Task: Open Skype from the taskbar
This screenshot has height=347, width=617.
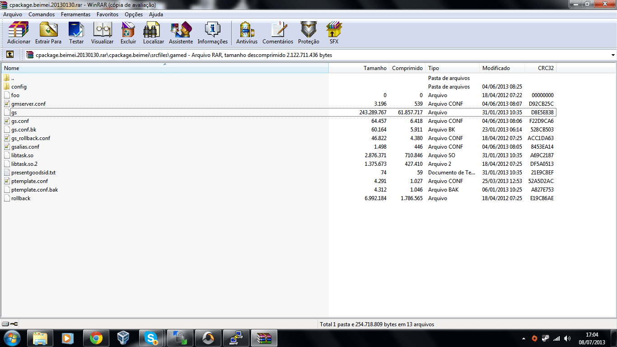Action: point(151,338)
